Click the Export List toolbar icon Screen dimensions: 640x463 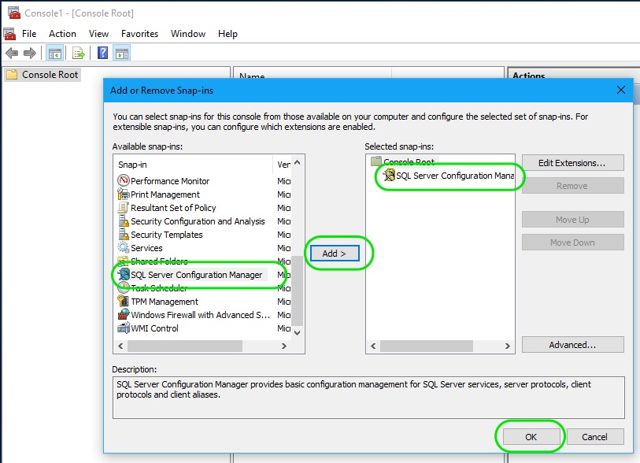click(77, 52)
